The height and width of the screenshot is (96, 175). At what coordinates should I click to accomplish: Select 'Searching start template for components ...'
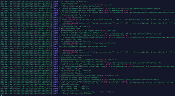[77, 94]
